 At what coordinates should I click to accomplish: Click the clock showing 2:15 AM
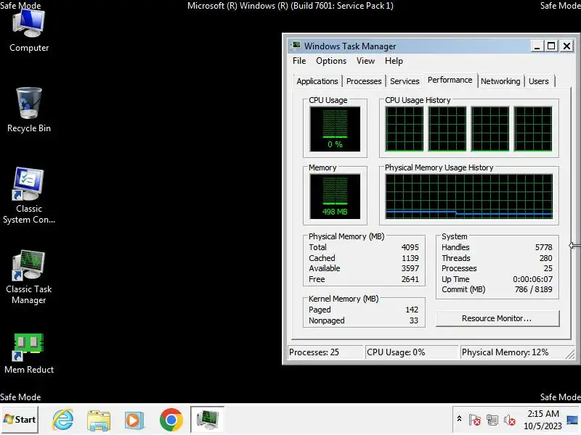[543, 413]
